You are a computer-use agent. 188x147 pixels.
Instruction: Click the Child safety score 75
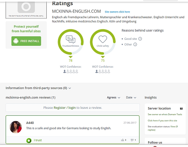coord(103,60)
